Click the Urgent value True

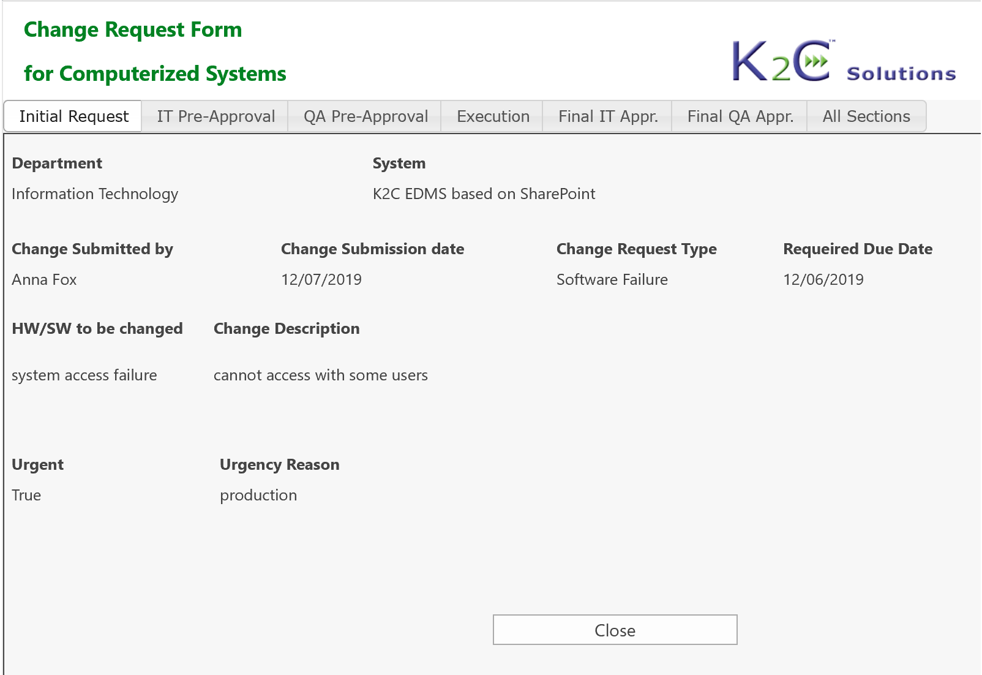click(x=26, y=496)
